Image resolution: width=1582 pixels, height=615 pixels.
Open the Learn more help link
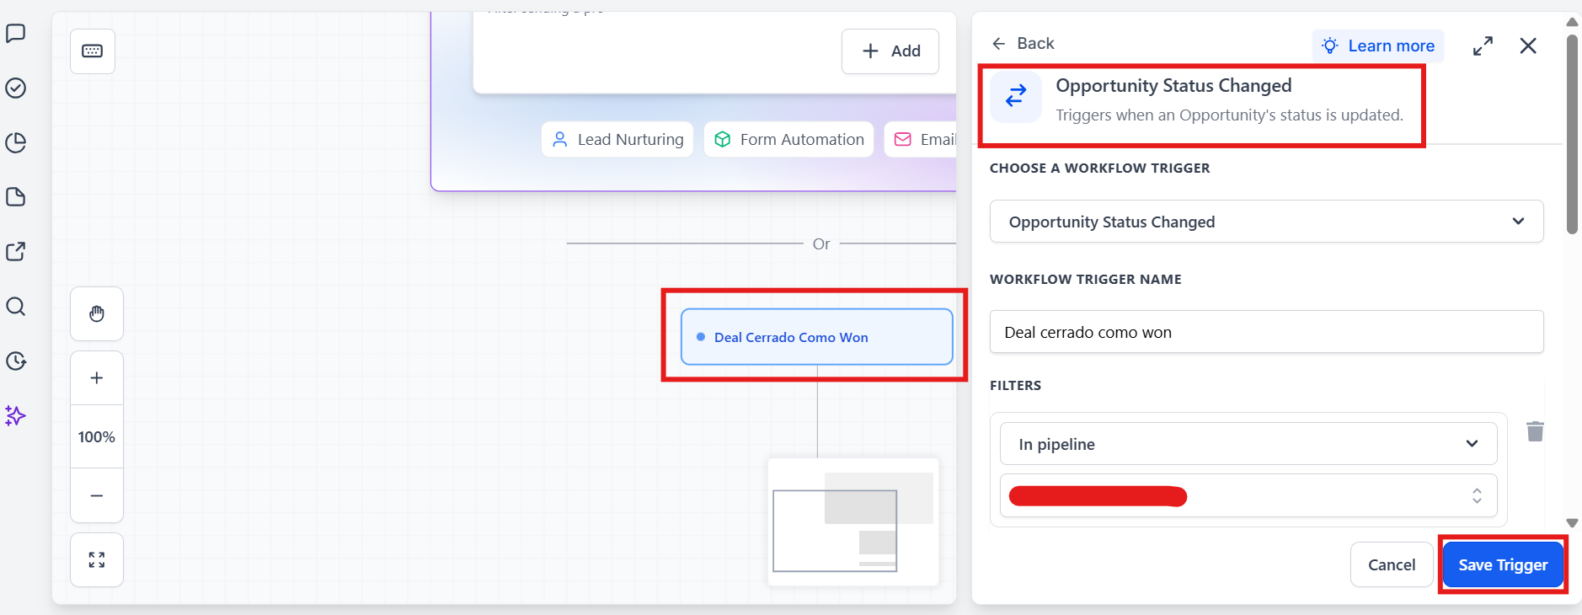tap(1378, 45)
